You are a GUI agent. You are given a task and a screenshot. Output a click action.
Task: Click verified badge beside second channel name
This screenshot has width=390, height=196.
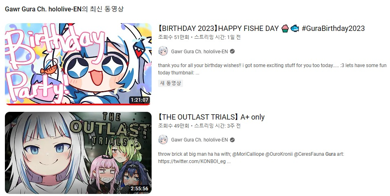point(232,140)
